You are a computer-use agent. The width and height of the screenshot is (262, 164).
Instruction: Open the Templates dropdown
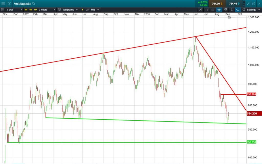tap(68, 10)
